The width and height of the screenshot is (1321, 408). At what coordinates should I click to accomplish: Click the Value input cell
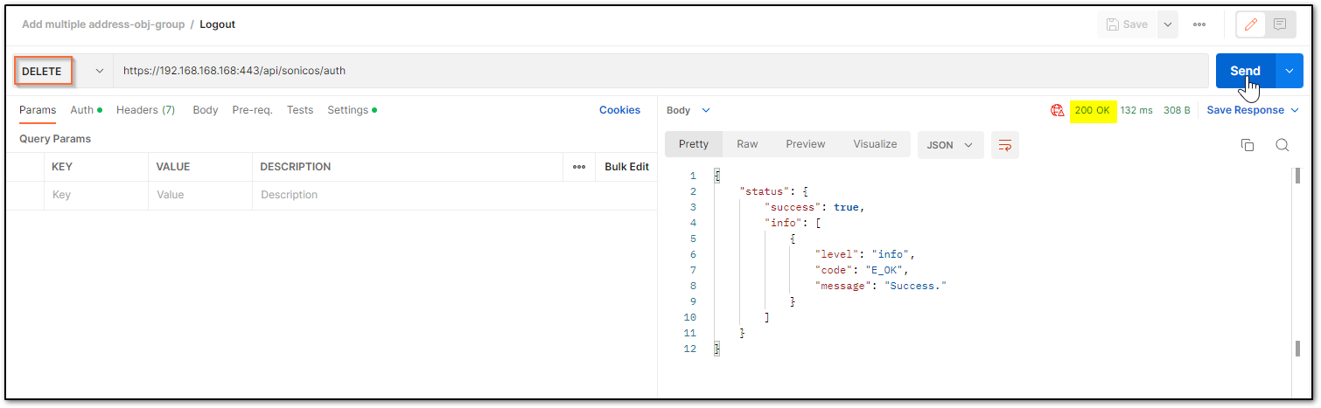[200, 195]
